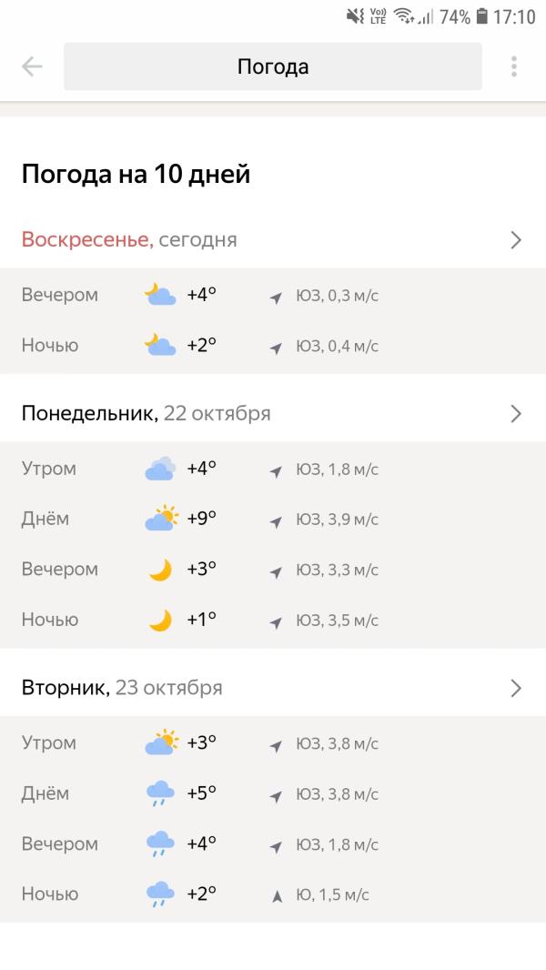Tap the sun-and-cloud icon for Monday Днём
This screenshot has height=970, width=546.
click(161, 519)
